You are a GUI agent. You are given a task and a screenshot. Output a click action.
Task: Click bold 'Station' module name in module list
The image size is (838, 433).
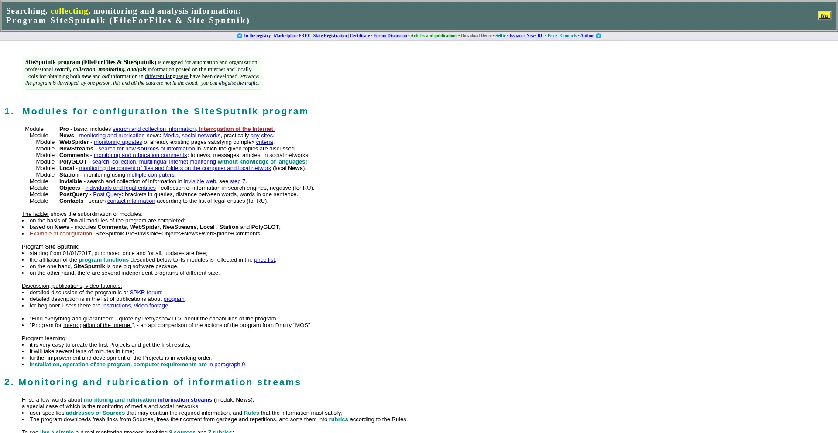69,175
